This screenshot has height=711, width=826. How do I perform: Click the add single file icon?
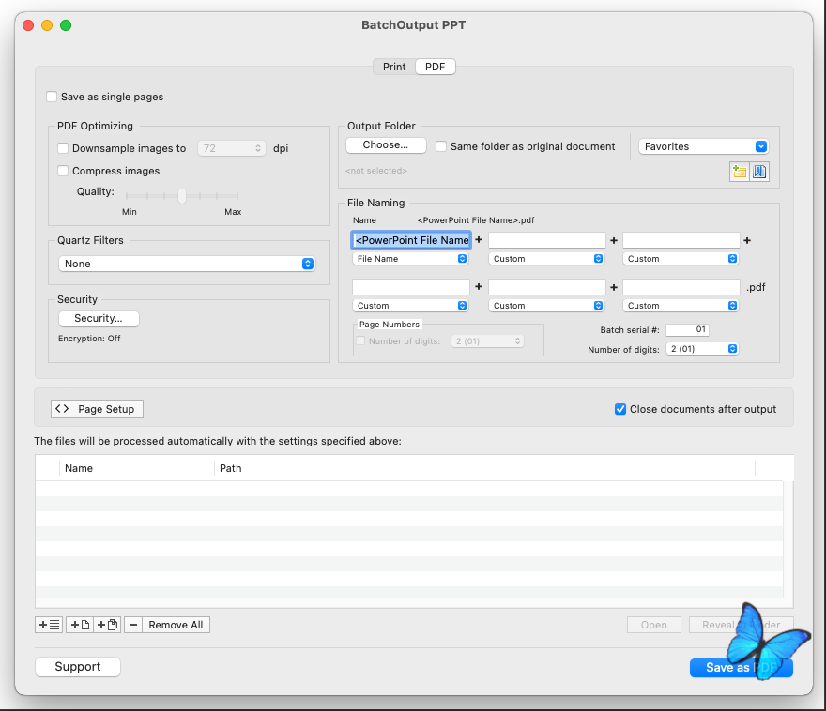click(80, 625)
